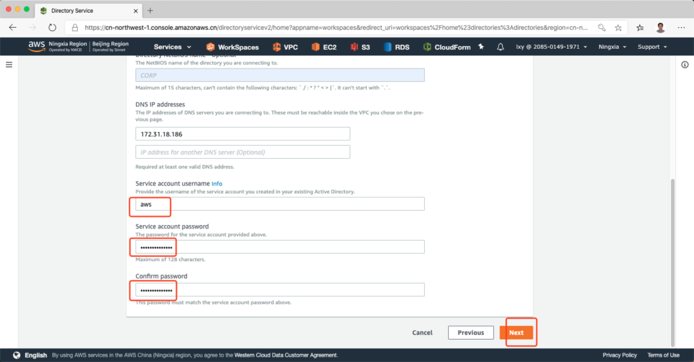Click the Previous button
Viewport: 694px width, 362px height.
pyautogui.click(x=470, y=333)
